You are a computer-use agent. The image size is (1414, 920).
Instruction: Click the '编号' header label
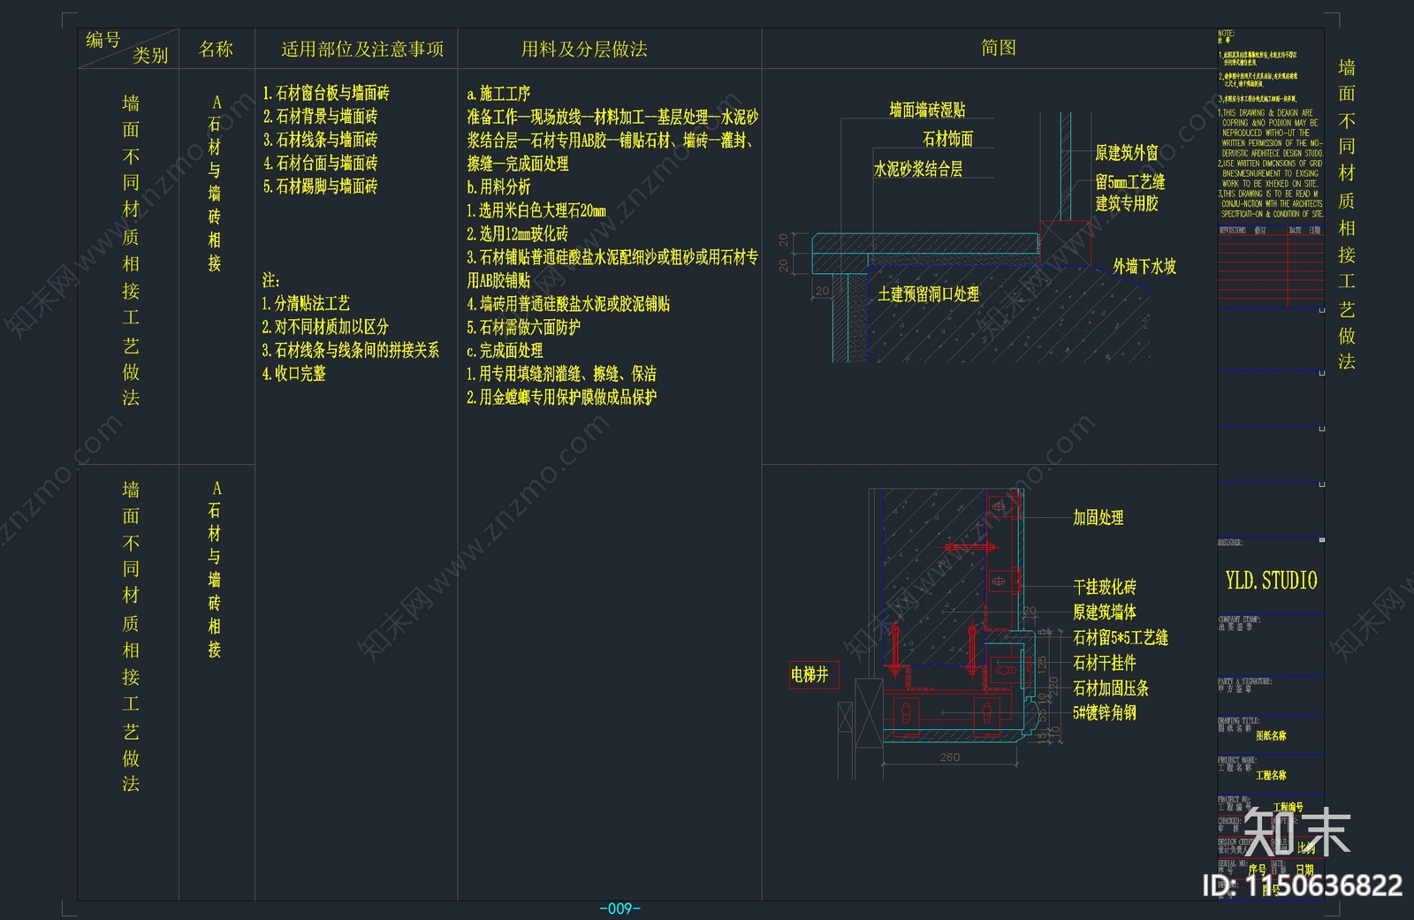click(x=103, y=40)
